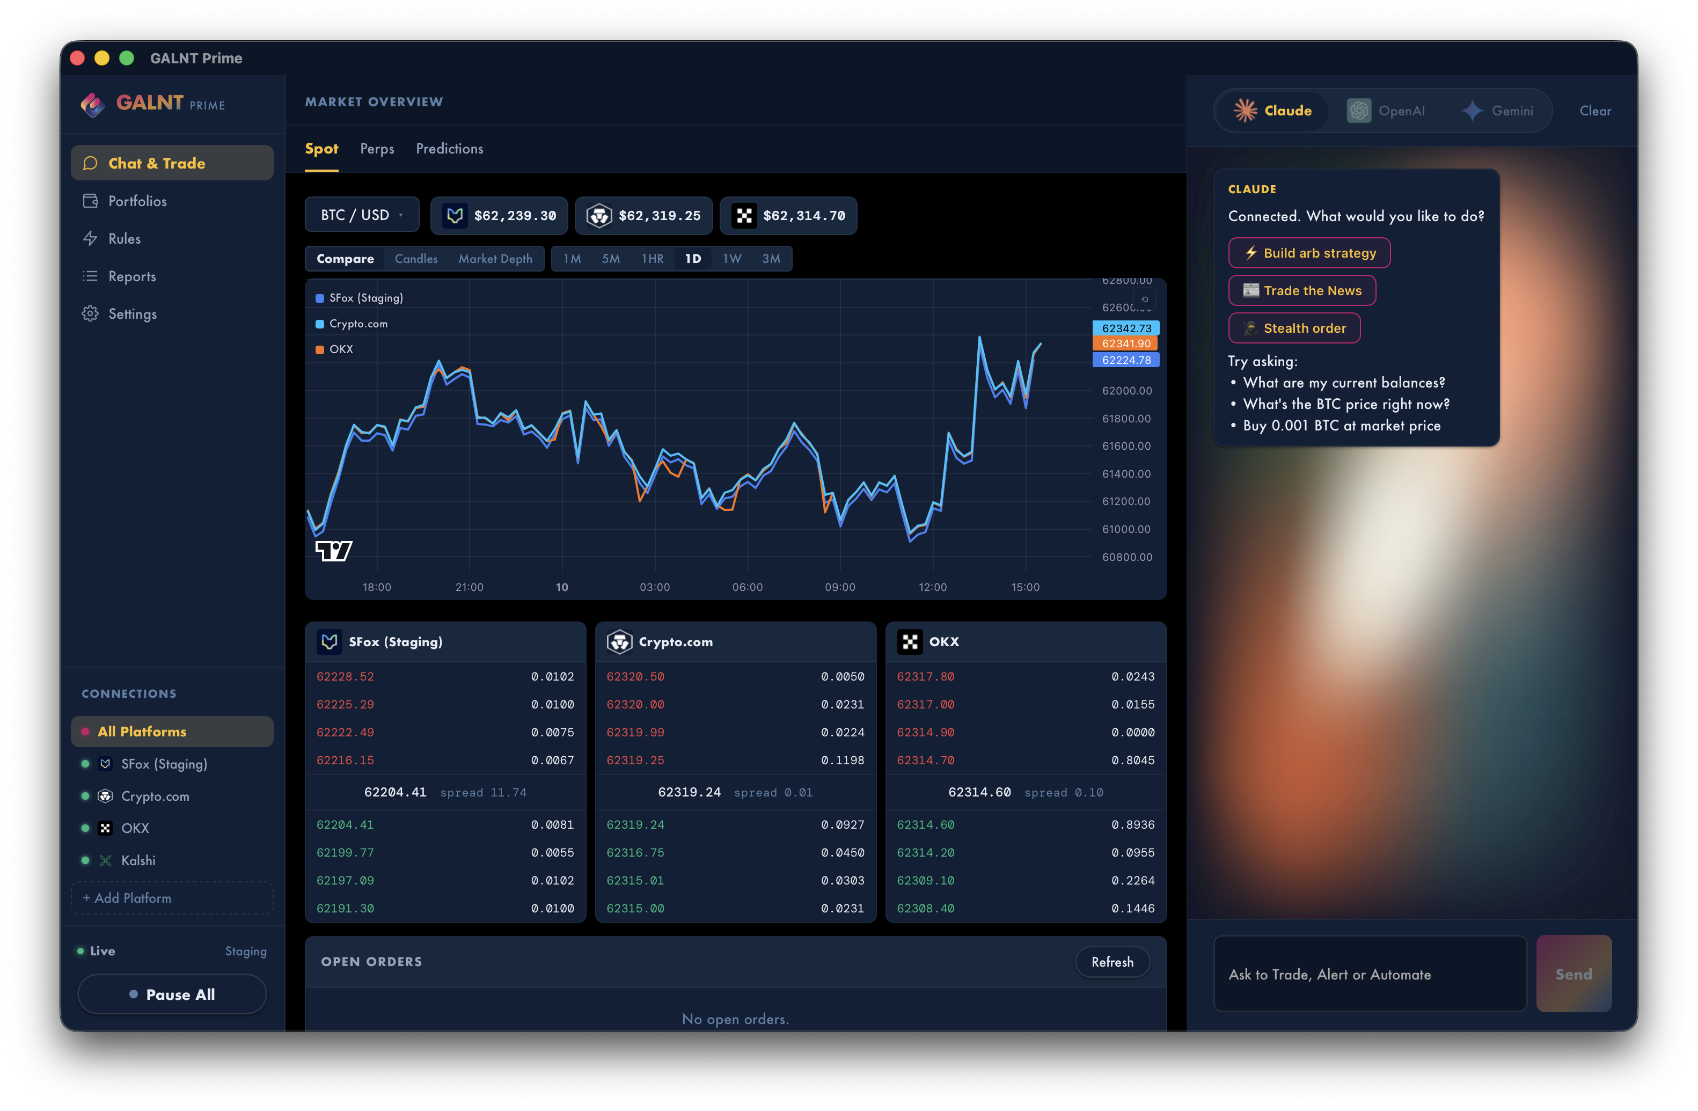Set chart timeframe to 1HR
The height and width of the screenshot is (1111, 1698).
tap(652, 258)
